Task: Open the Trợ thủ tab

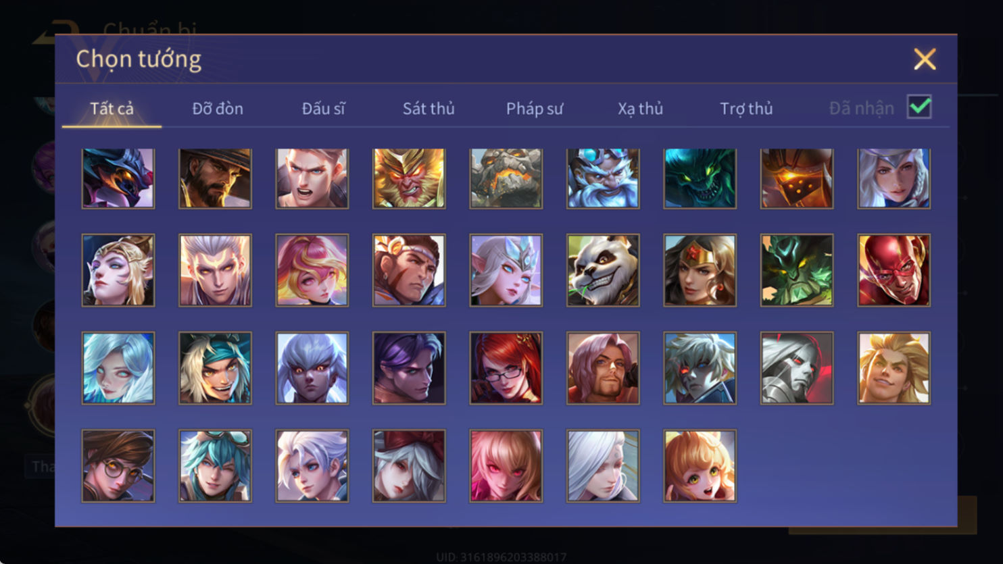Action: (x=746, y=108)
